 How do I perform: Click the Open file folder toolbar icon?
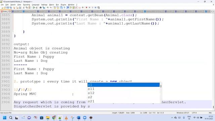point(5,7)
